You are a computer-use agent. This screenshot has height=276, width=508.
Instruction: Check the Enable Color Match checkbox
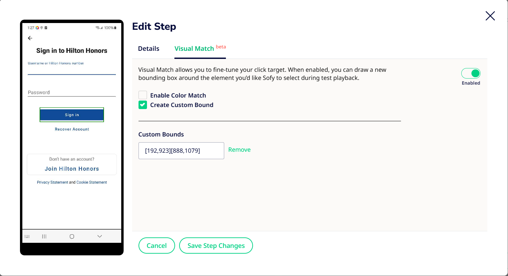click(143, 95)
